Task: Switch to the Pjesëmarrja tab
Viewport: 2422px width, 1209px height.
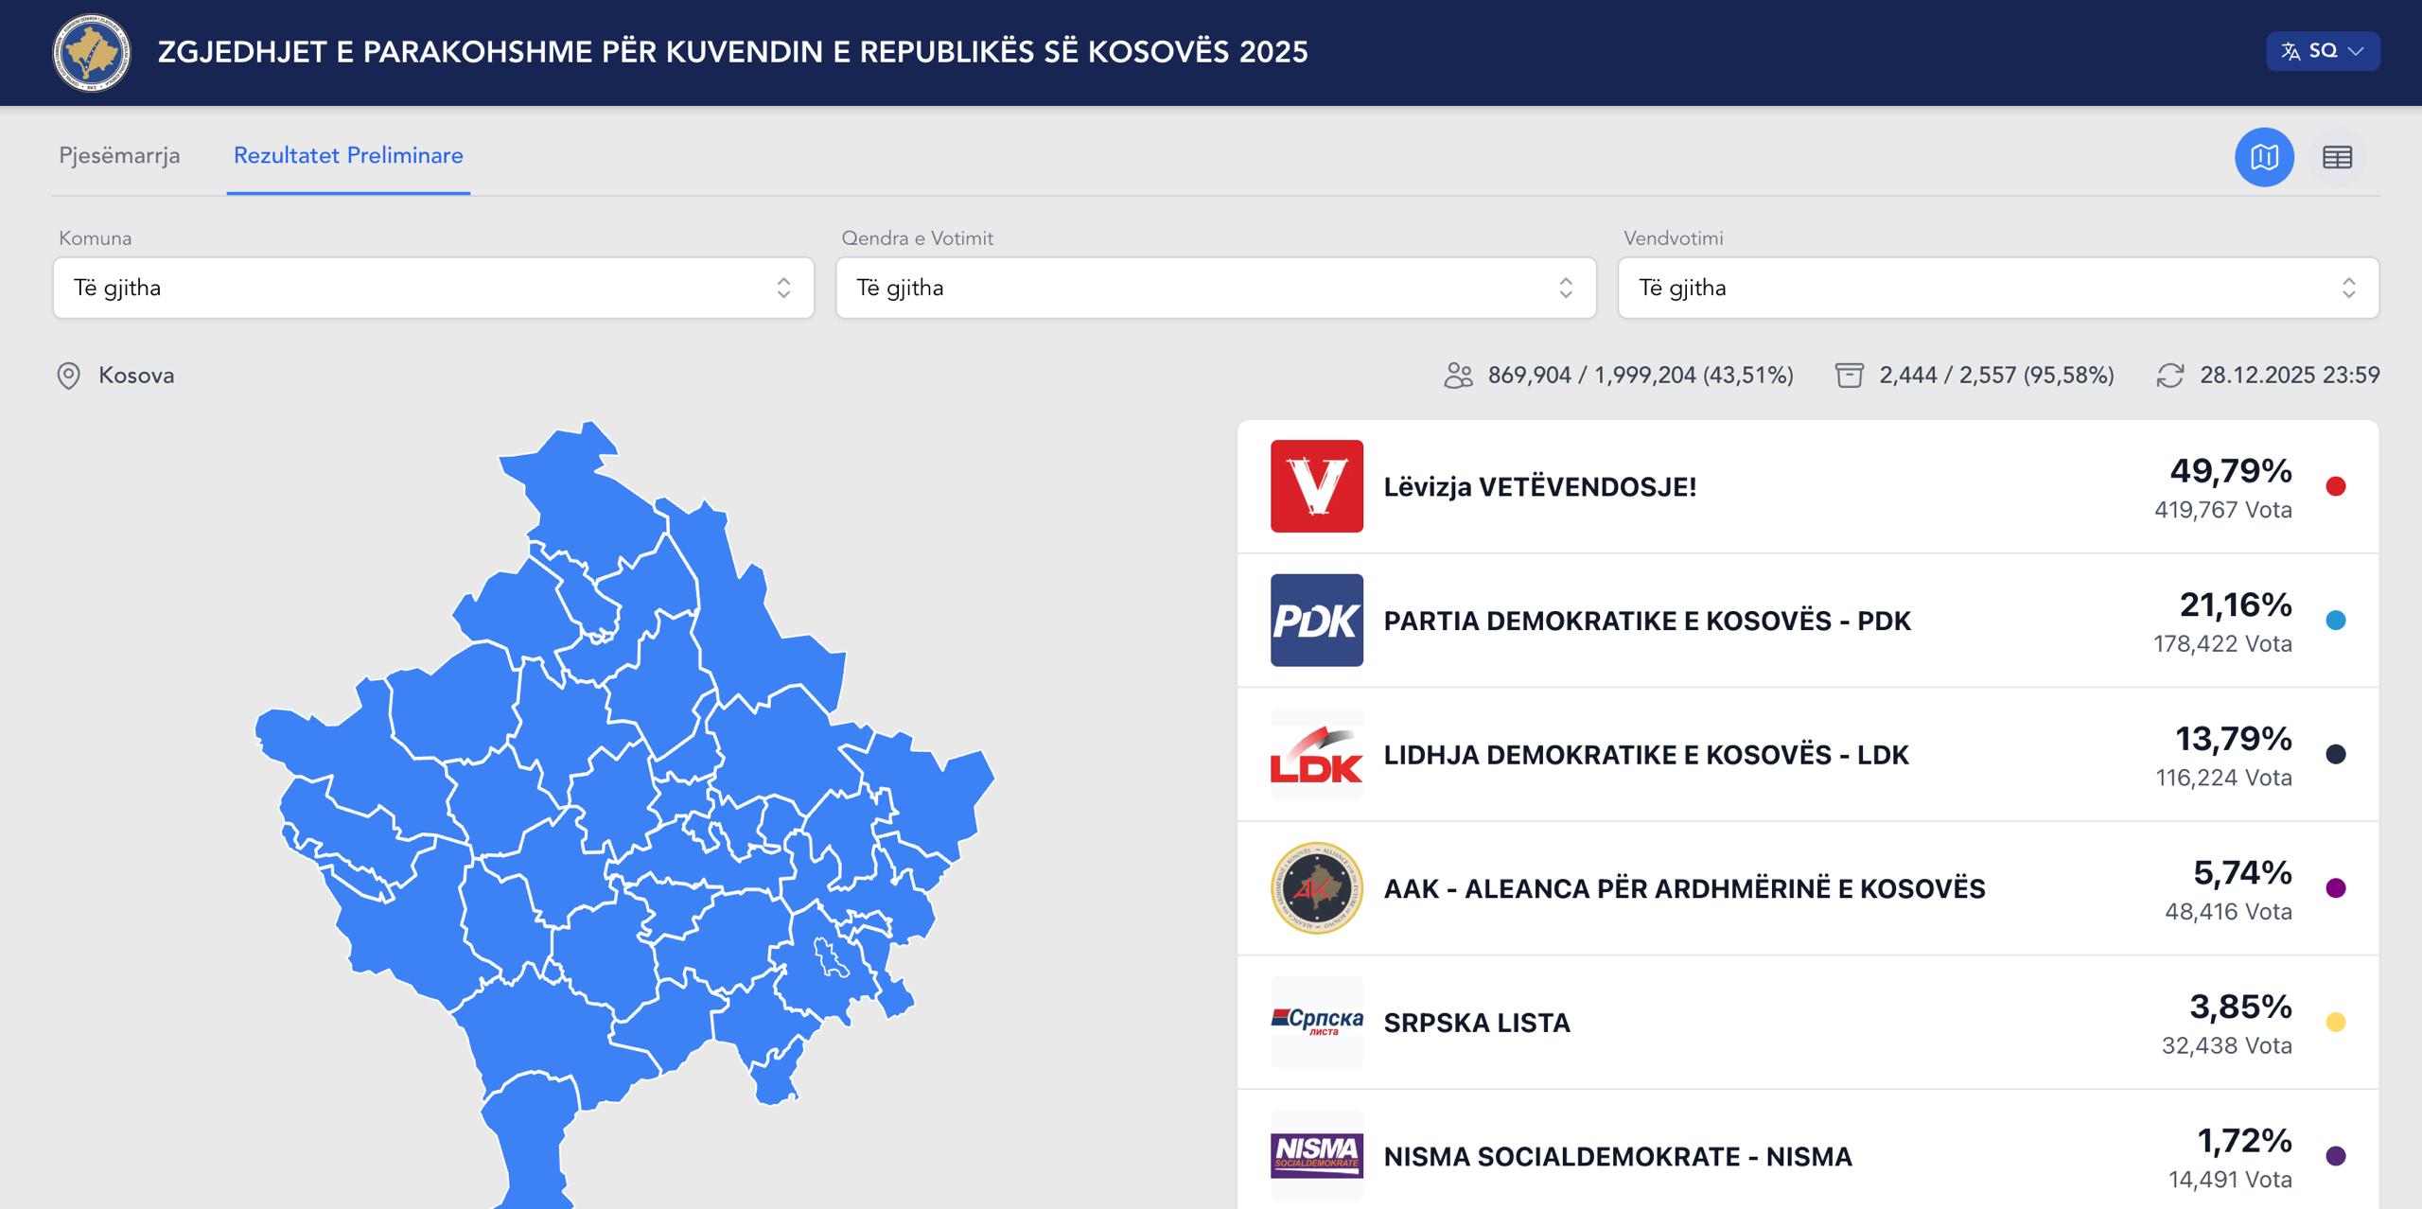Action: pos(119,156)
